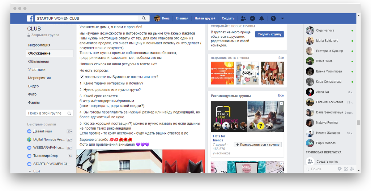Click new message compose icon in chat
This screenshot has width=371, height=191.
(x=346, y=169)
